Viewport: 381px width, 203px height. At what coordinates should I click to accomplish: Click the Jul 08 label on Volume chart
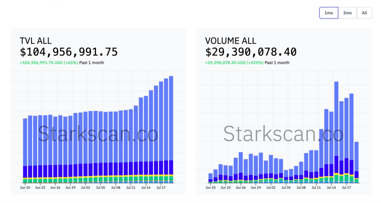click(x=301, y=188)
